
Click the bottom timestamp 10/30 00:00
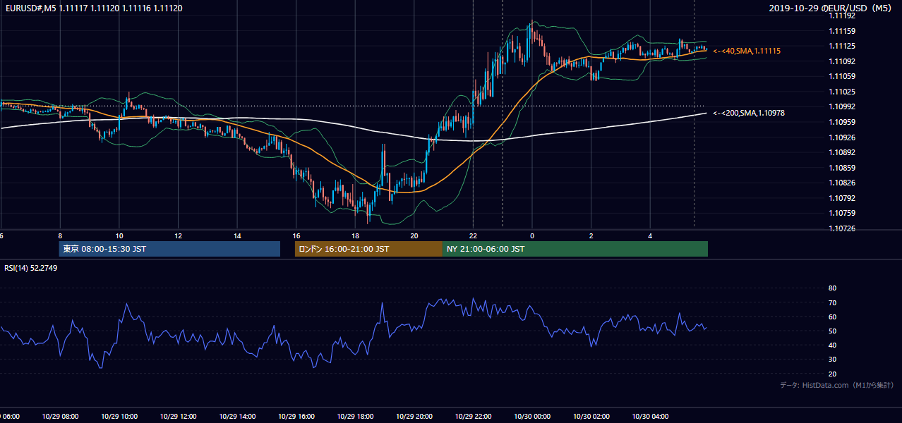[x=532, y=417]
